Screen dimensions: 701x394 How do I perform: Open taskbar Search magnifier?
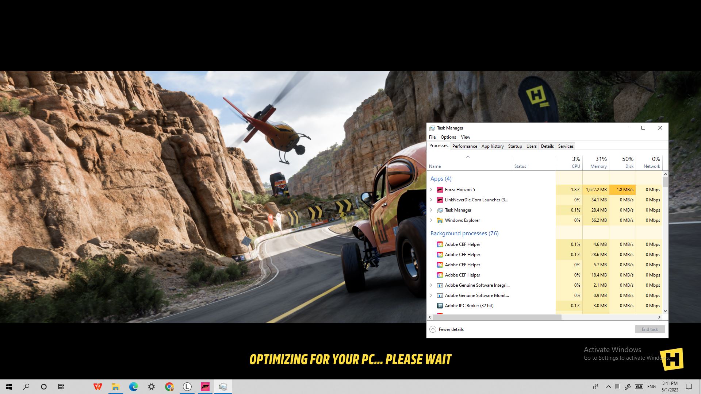[x=26, y=387]
